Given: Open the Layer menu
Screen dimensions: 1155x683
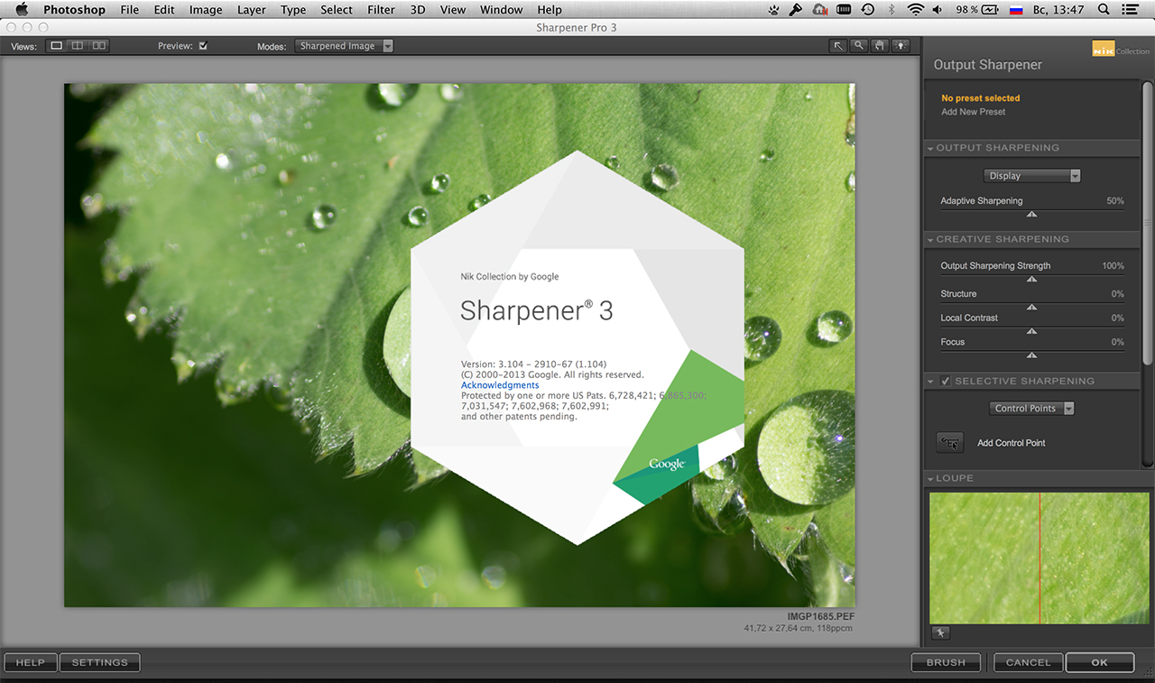Looking at the screenshot, I should pos(252,10).
